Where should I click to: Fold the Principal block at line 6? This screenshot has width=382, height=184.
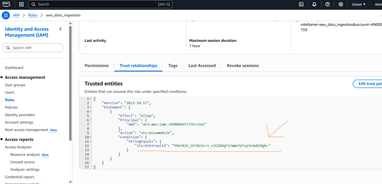(x=91, y=120)
